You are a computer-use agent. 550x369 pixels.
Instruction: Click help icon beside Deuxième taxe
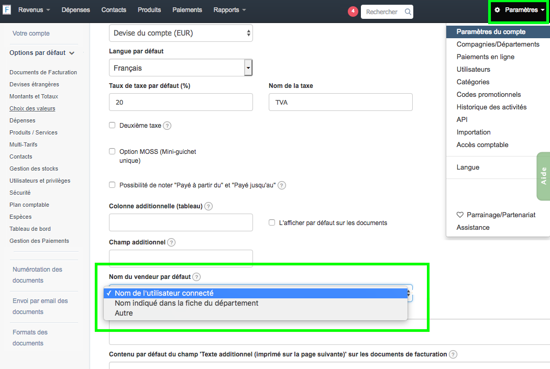167,126
